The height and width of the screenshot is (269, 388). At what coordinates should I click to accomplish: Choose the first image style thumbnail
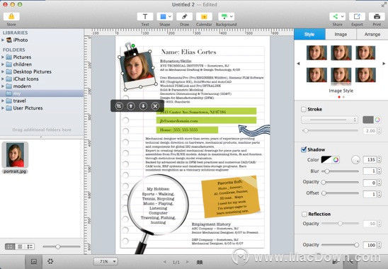(316, 52)
